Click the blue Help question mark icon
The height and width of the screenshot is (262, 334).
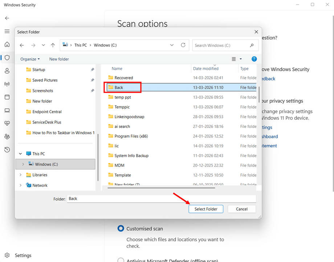tap(254, 59)
